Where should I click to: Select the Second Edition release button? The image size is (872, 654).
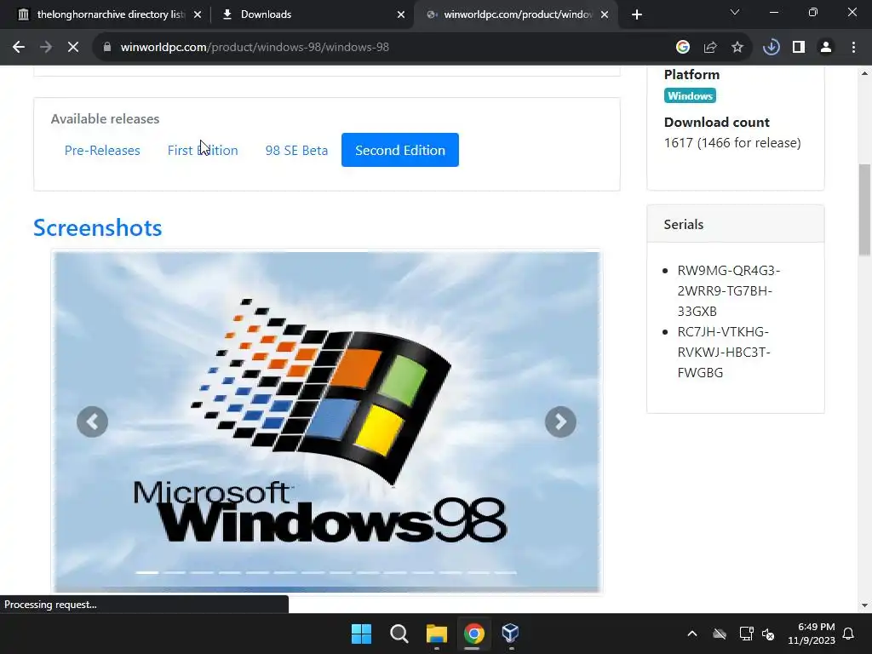pyautogui.click(x=400, y=150)
